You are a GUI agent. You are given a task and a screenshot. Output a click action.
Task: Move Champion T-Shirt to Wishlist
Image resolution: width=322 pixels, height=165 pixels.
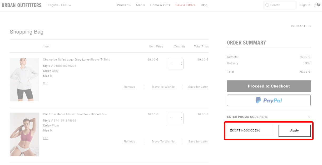(164, 87)
